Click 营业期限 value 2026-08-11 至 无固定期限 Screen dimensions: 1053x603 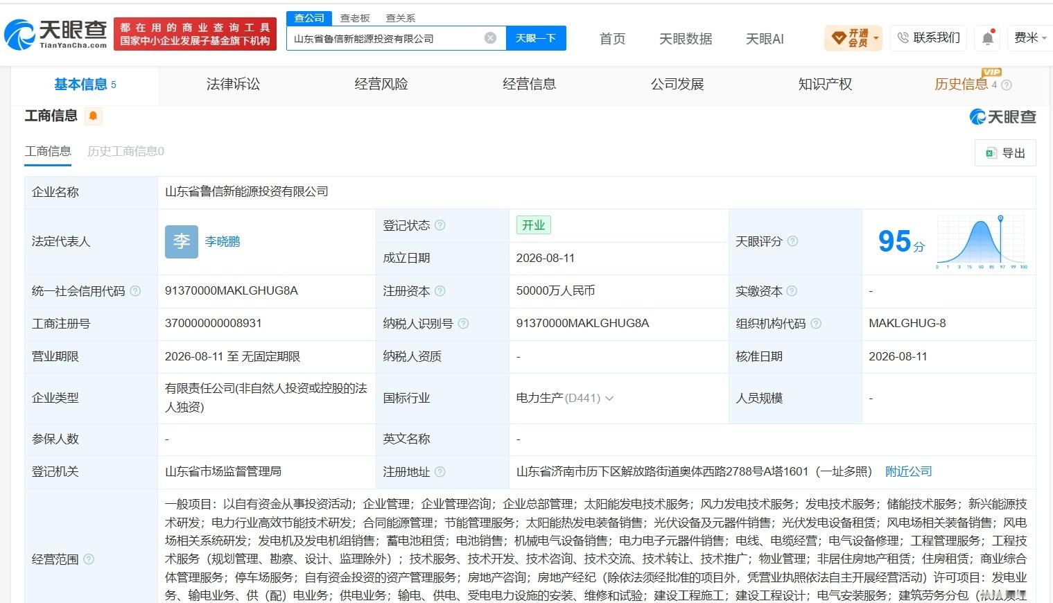[233, 356]
